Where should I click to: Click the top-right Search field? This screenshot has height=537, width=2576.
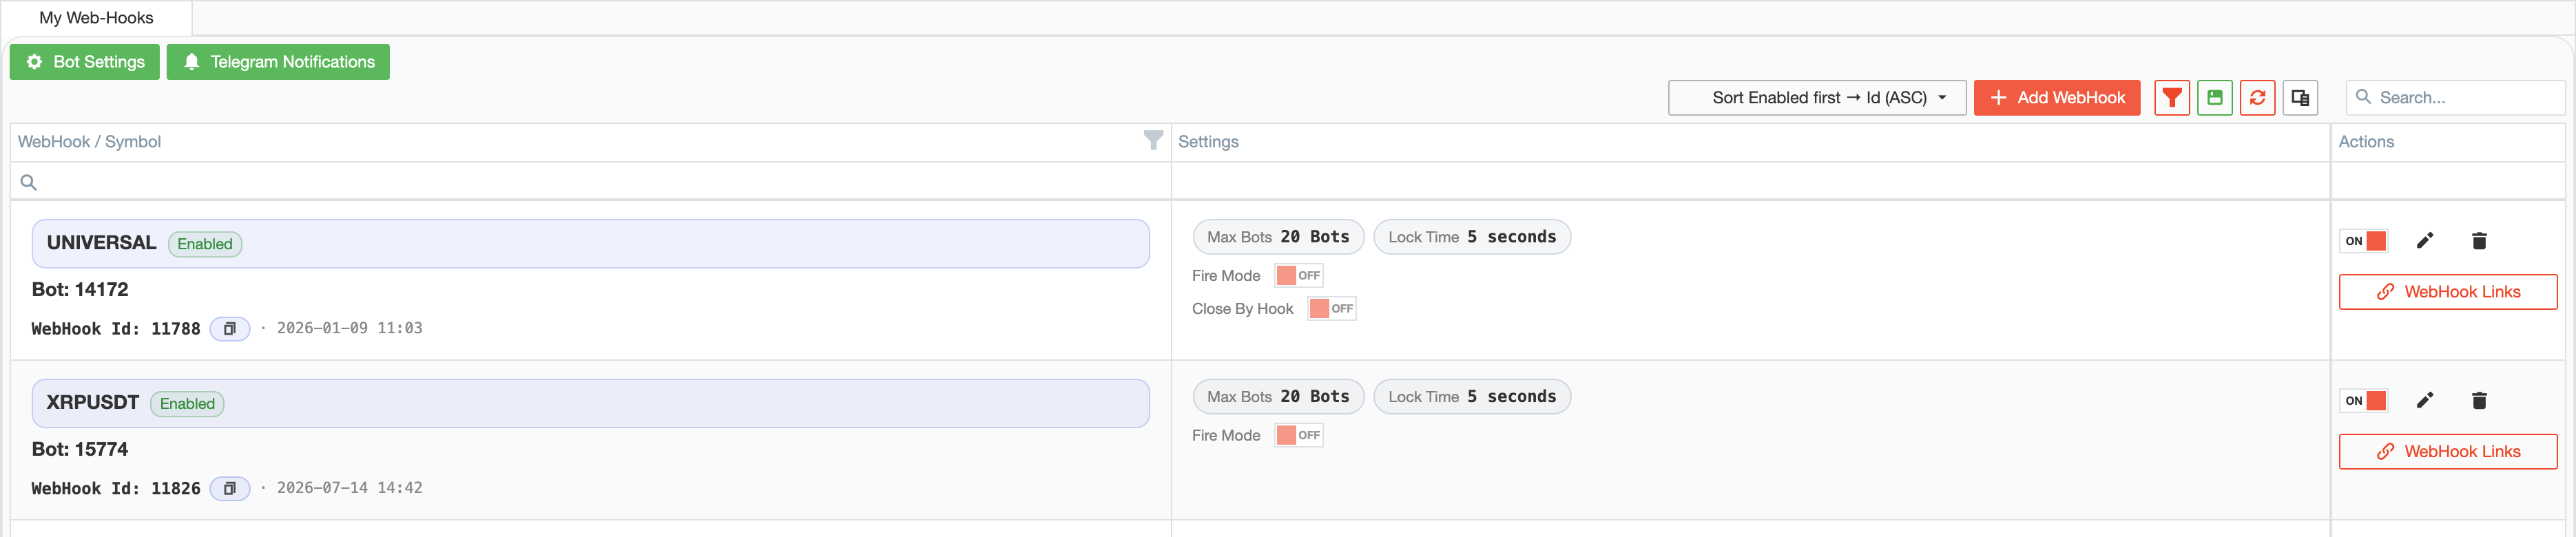[x=2455, y=98]
